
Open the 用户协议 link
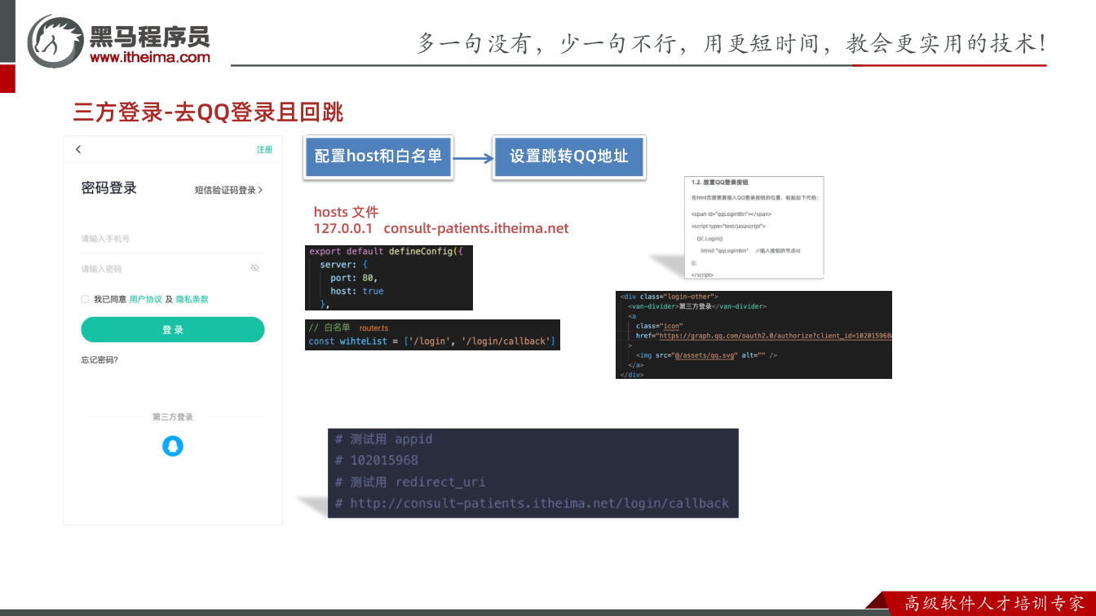click(x=145, y=299)
